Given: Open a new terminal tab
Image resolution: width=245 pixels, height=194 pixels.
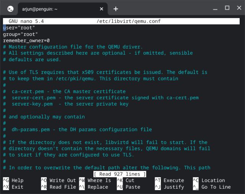Looking at the screenshot, I should click(x=116, y=8).
